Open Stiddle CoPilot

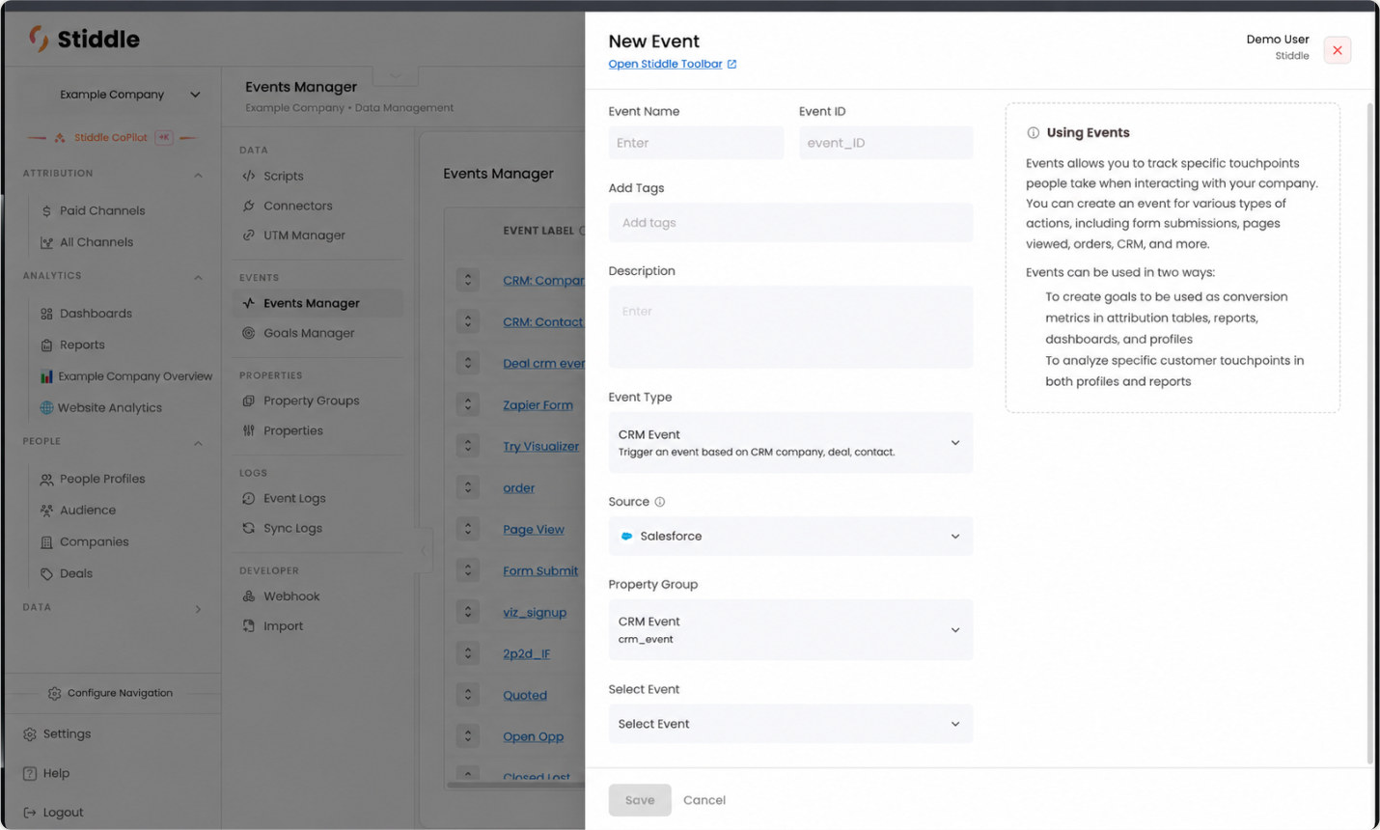112,137
